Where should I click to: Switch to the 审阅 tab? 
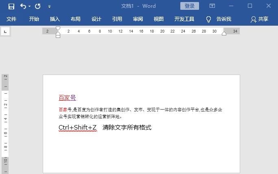click(x=138, y=19)
